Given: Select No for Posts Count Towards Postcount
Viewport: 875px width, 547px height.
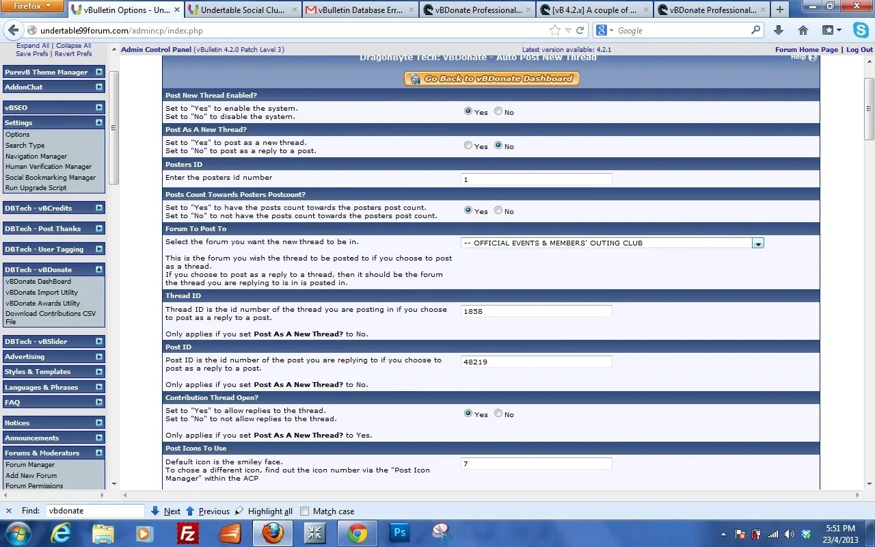Looking at the screenshot, I should pos(498,210).
